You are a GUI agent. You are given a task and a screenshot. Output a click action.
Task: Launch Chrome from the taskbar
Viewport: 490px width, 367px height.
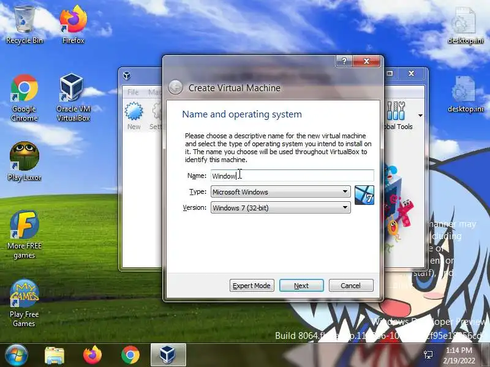130,355
